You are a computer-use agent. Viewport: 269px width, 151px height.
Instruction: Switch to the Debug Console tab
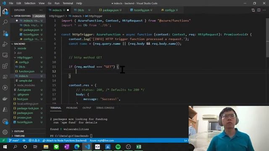105,108
